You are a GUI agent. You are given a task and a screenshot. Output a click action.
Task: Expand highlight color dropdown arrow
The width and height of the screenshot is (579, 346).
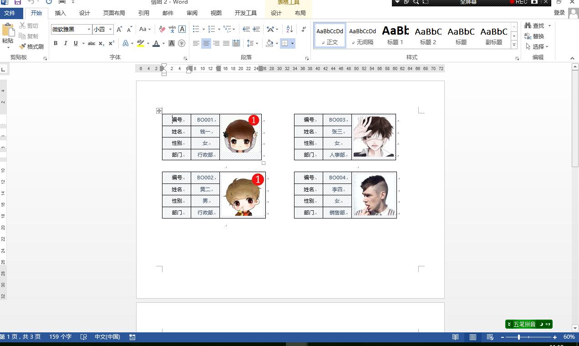148,43
